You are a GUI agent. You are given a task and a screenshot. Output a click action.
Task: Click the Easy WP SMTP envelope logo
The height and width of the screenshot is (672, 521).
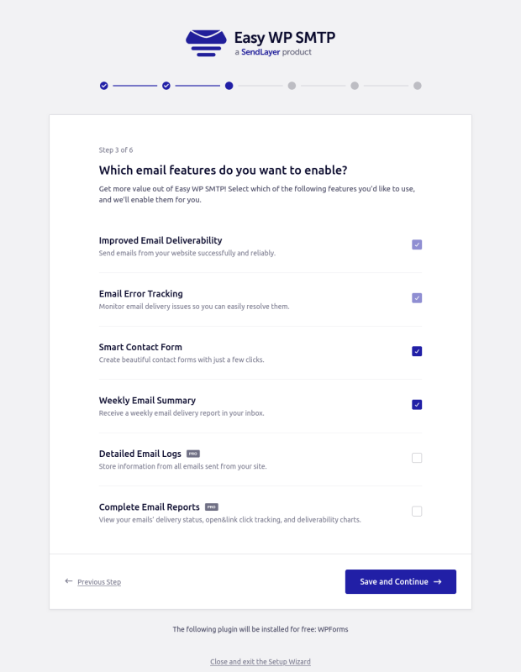206,43
